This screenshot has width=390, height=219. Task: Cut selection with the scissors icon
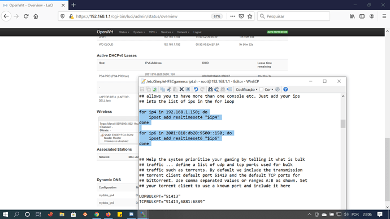click(169, 89)
